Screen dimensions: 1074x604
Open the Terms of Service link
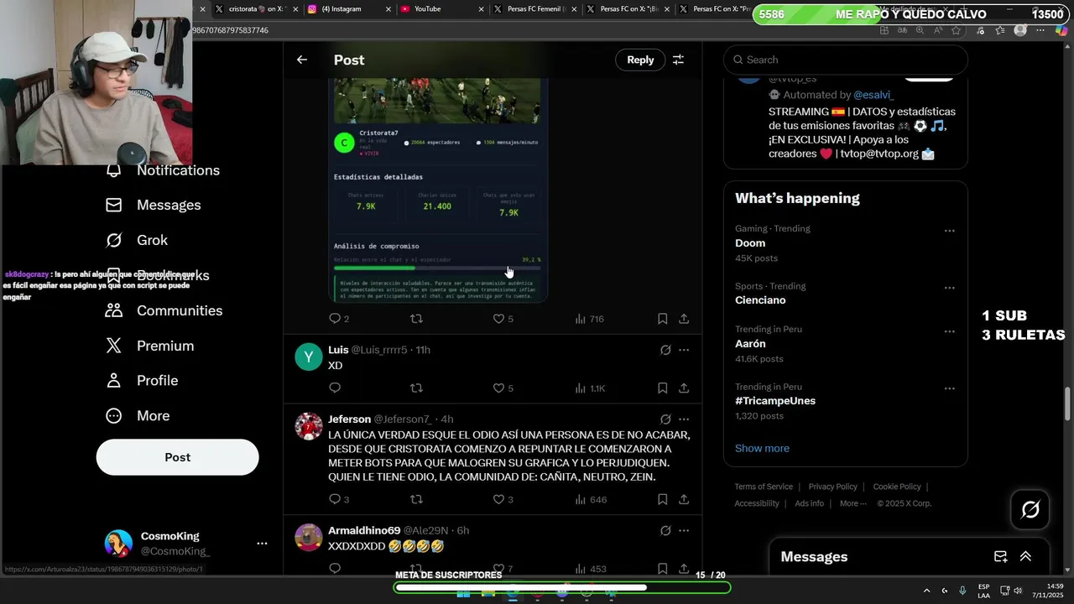point(764,487)
